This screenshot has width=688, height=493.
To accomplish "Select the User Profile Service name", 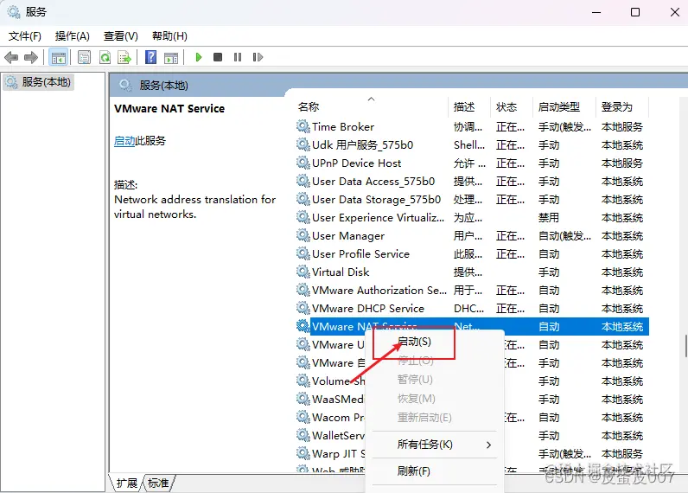I will [360, 254].
